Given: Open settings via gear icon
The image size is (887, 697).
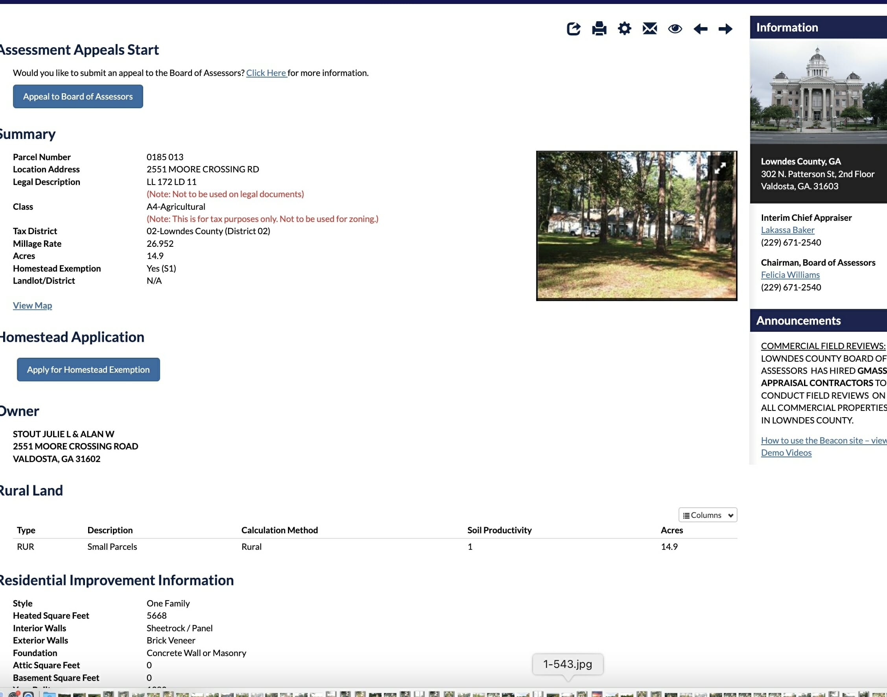Looking at the screenshot, I should point(624,29).
